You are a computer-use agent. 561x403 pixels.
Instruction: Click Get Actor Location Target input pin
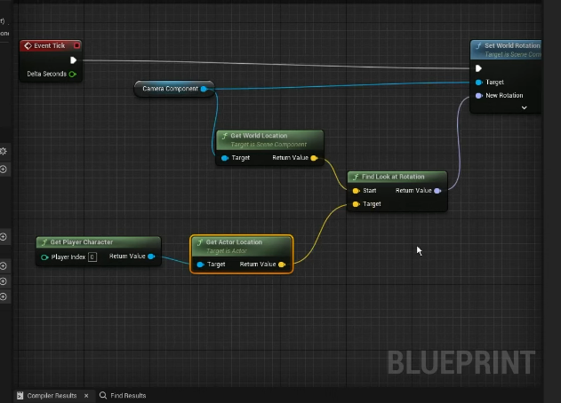click(x=200, y=265)
